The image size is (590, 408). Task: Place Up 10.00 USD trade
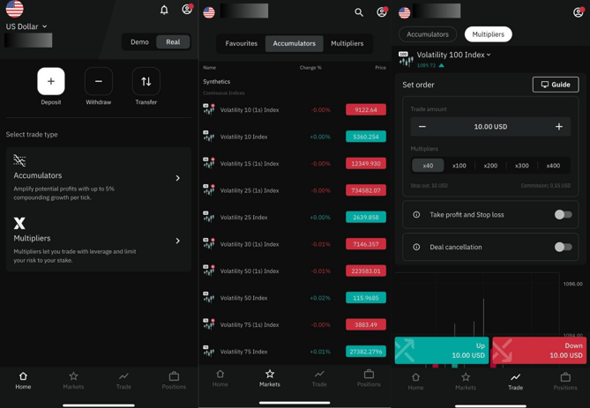point(442,351)
